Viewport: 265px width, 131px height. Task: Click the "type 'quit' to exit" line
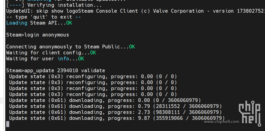44,17
